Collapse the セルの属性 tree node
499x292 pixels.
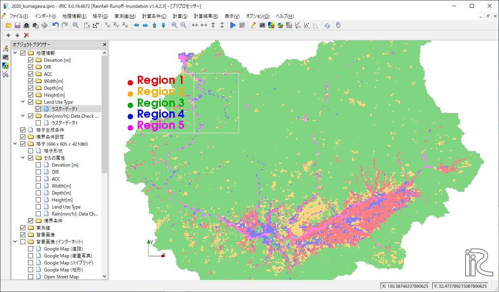pyautogui.click(x=23, y=158)
